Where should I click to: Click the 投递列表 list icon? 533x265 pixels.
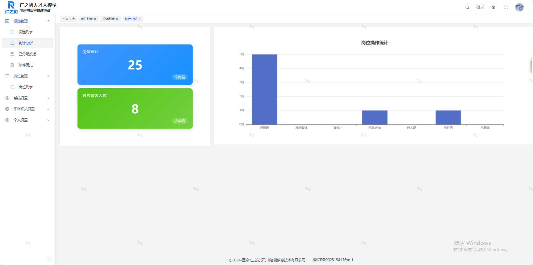click(12, 32)
